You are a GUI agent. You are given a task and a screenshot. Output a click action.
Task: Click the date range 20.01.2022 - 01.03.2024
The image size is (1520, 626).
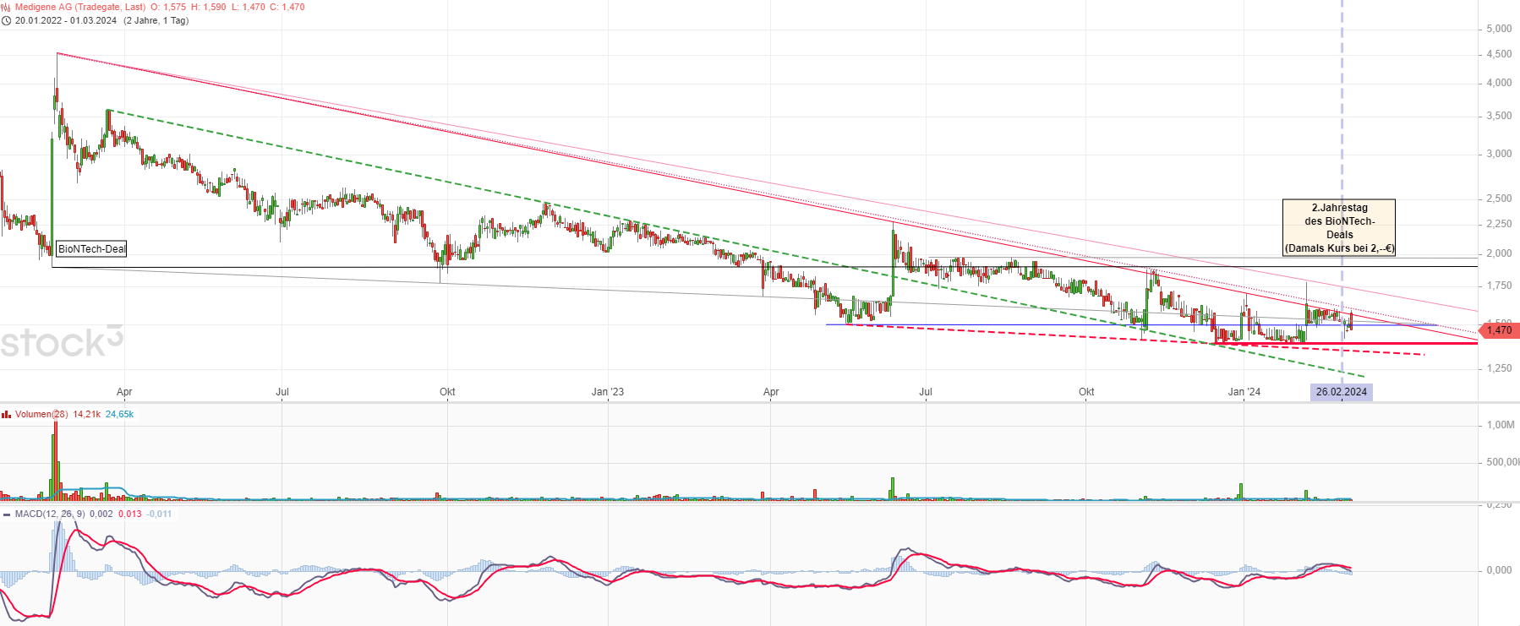tap(66, 21)
